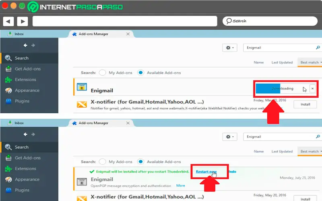Open the More link for Enigmail description
This screenshot has height=201, width=322.
(180, 185)
